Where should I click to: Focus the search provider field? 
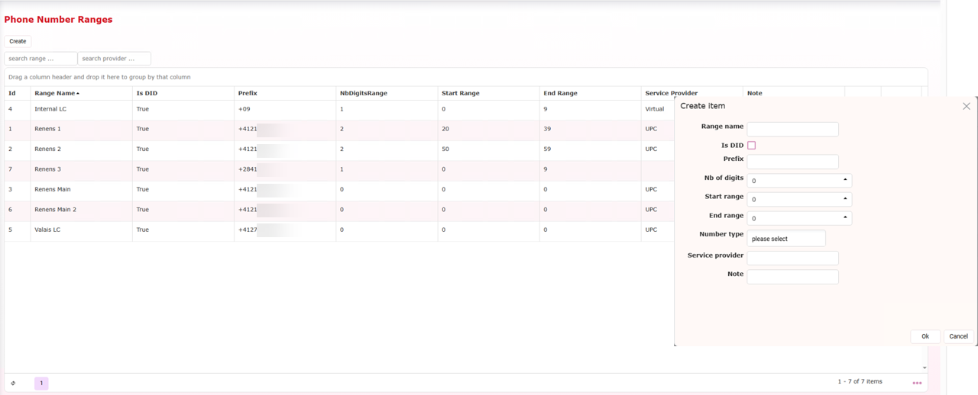[114, 59]
